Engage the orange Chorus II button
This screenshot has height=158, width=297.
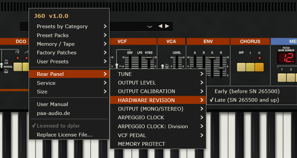tap(259, 67)
